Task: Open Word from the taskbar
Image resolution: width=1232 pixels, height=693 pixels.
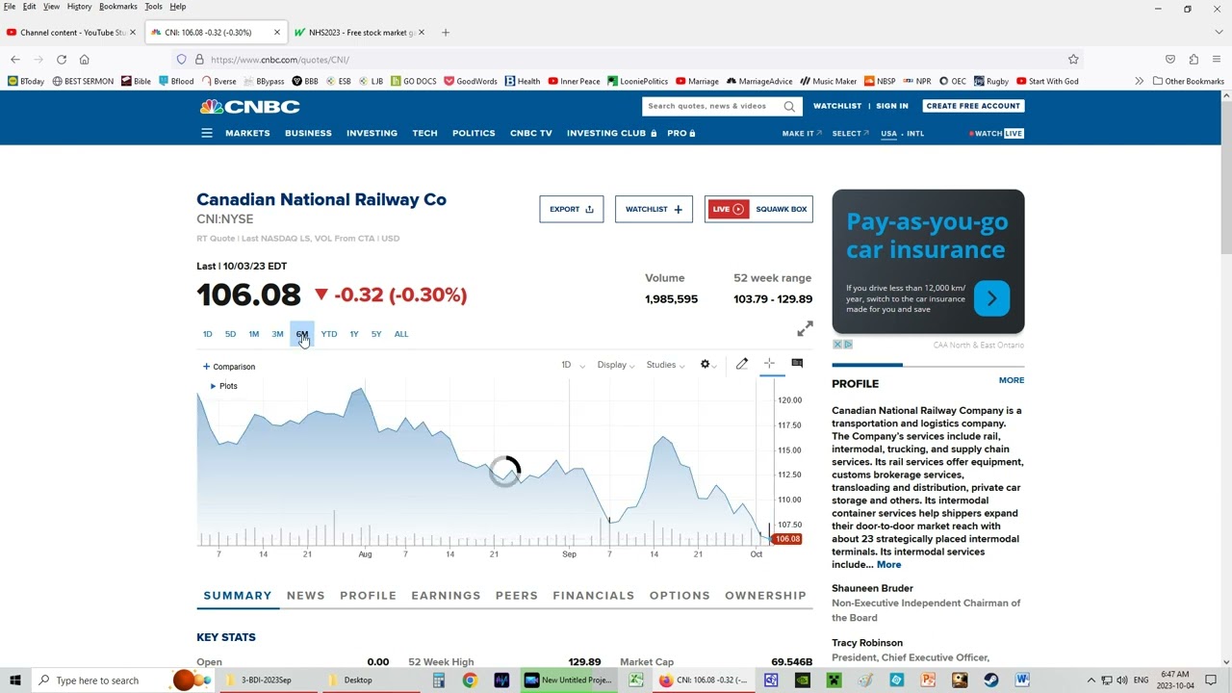Action: point(1022,680)
